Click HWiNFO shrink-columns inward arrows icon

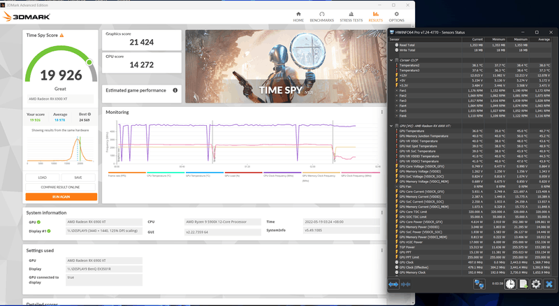tap(406, 284)
